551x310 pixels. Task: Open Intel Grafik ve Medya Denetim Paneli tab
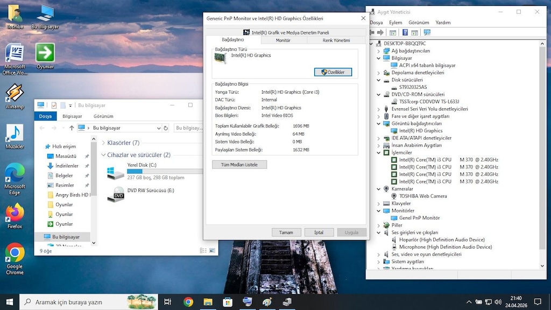point(286,32)
